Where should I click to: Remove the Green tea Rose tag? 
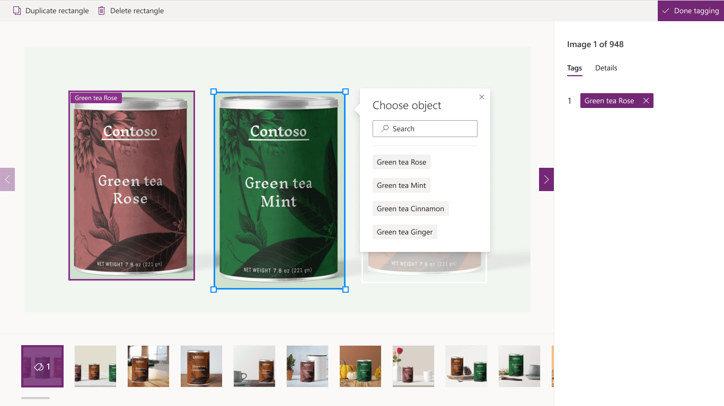tap(646, 101)
